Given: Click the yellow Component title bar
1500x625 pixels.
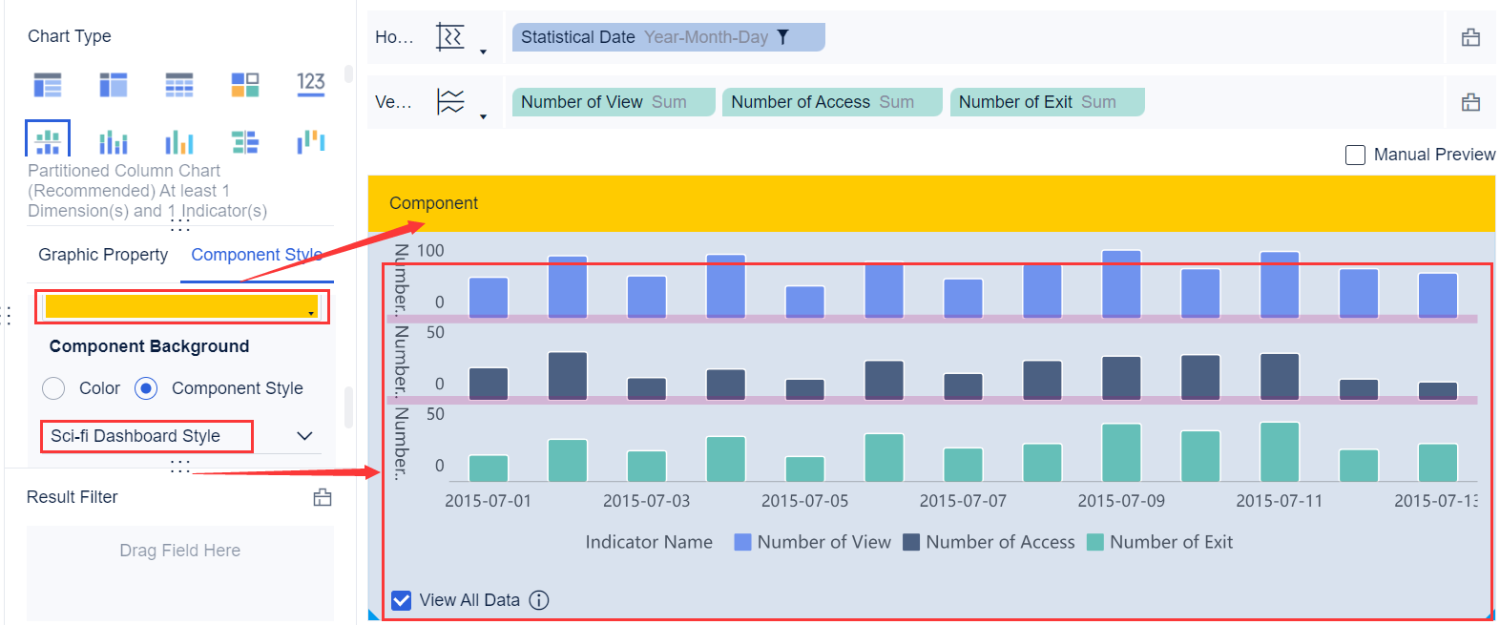Looking at the screenshot, I should point(931,203).
